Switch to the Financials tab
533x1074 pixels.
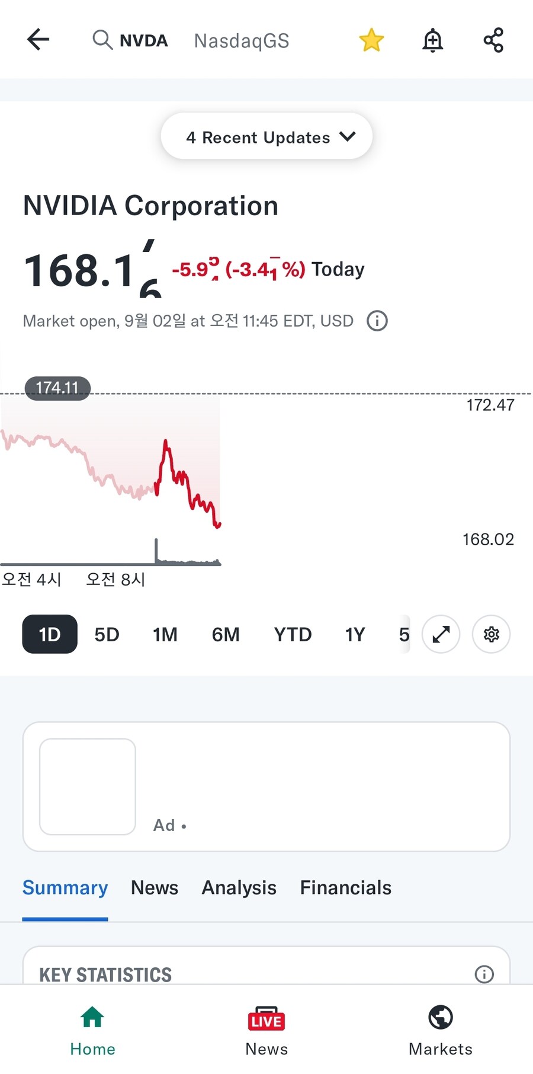[346, 887]
